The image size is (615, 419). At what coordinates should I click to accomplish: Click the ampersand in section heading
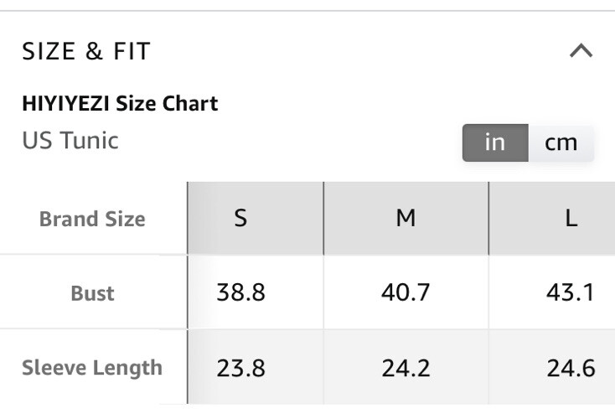(x=94, y=51)
